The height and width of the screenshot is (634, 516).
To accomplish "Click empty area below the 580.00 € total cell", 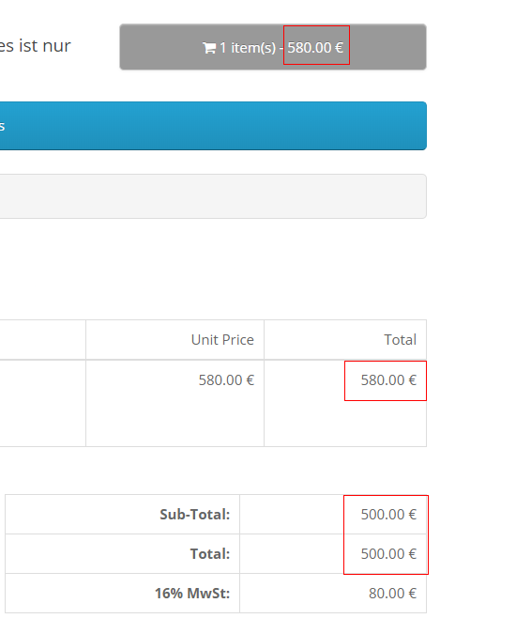I will coord(345,423).
